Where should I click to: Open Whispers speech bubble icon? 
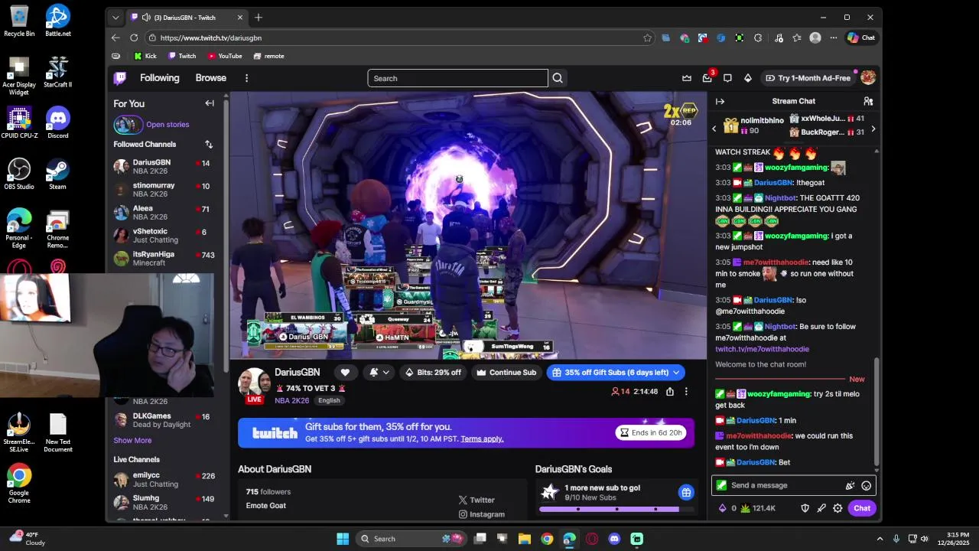[727, 78]
